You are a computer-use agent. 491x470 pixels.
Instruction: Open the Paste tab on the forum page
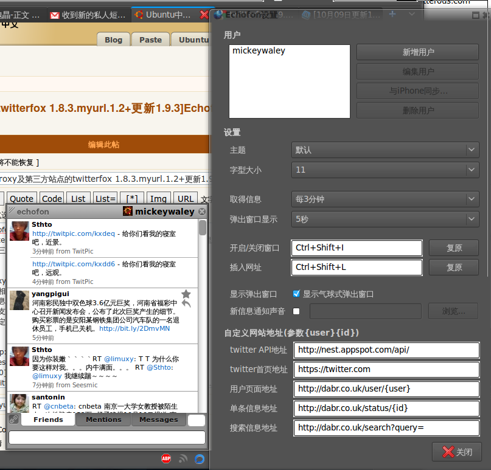pos(151,40)
